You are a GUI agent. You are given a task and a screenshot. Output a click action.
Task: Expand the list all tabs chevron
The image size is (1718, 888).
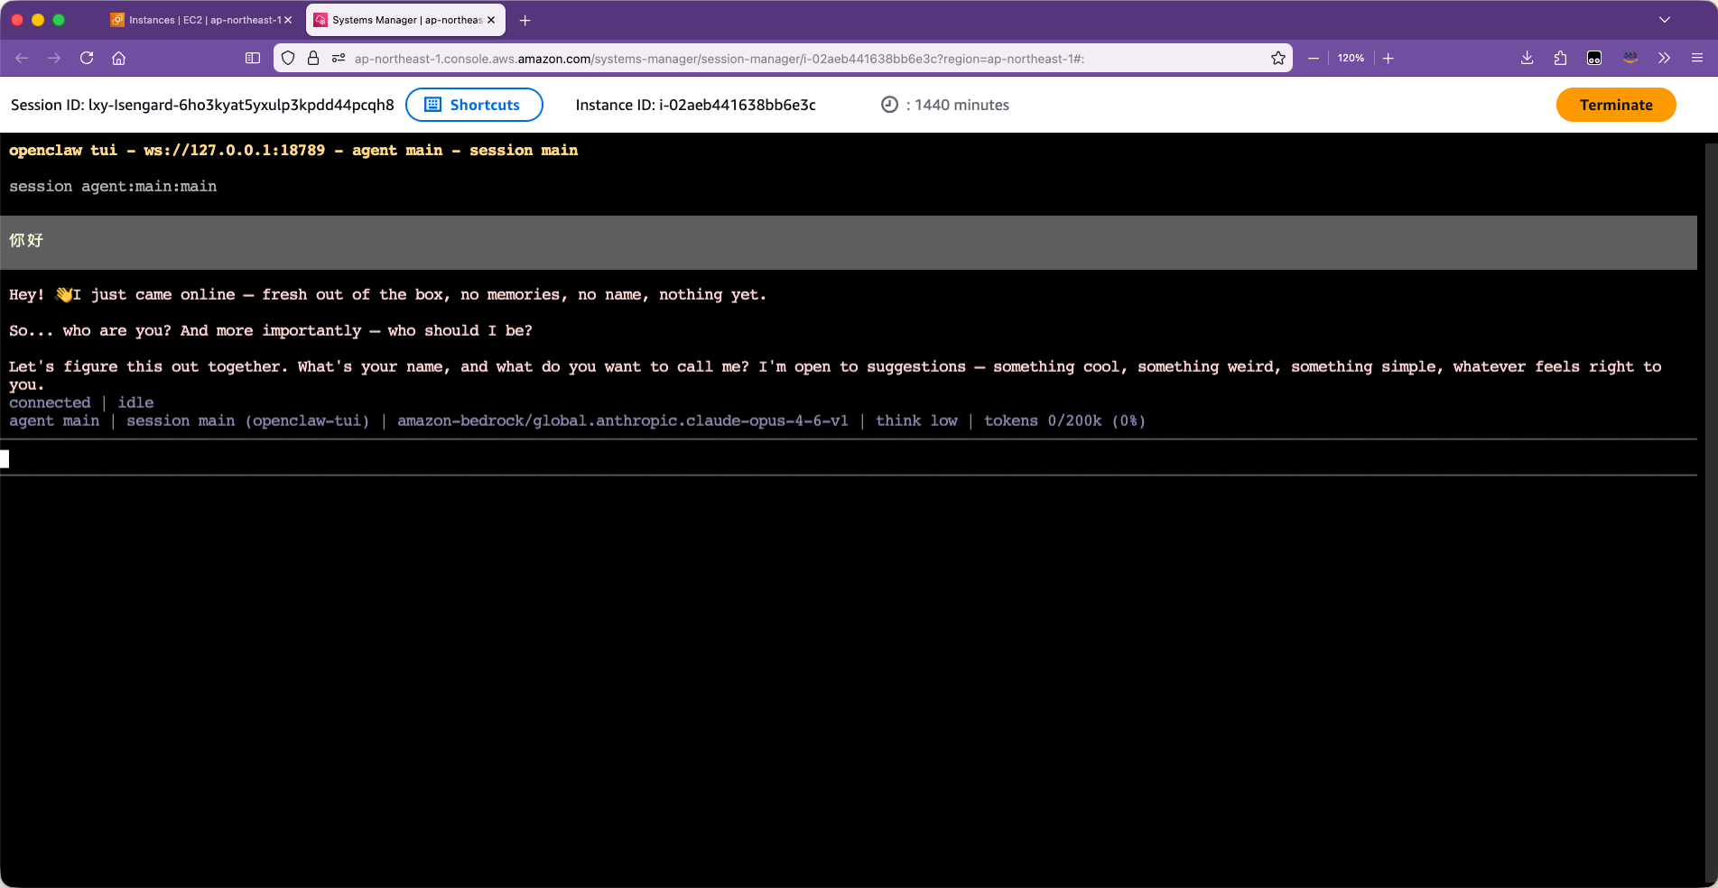[1664, 20]
